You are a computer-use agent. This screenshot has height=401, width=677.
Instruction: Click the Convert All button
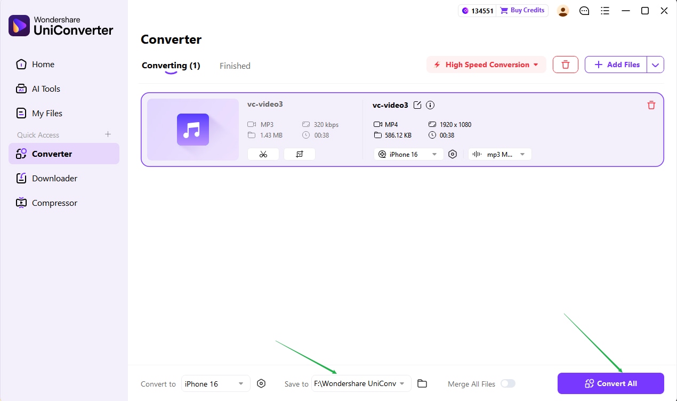[x=611, y=383]
